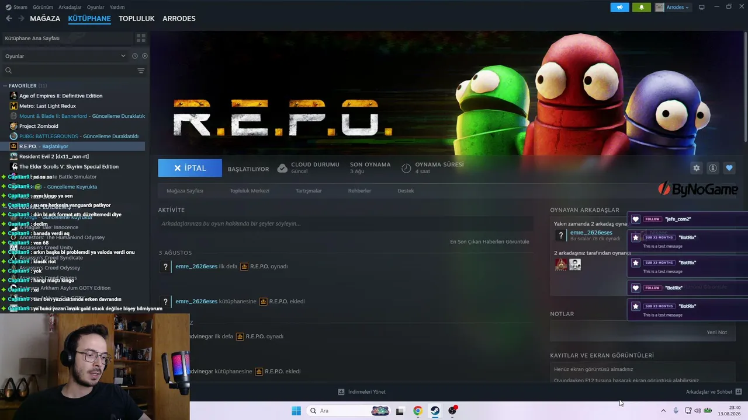Image resolution: width=748 pixels, height=420 pixels.
Task: Collapse the FAVORİLER category
Action: [25, 86]
